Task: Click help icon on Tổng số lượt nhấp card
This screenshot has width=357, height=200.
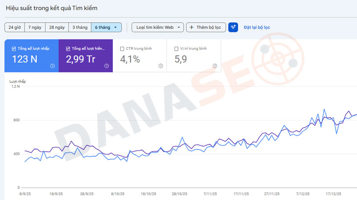Action: [x=53, y=66]
